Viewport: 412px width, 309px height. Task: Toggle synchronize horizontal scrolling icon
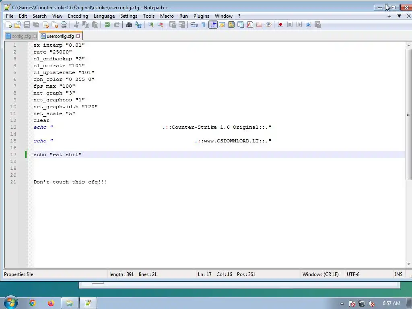point(182,25)
